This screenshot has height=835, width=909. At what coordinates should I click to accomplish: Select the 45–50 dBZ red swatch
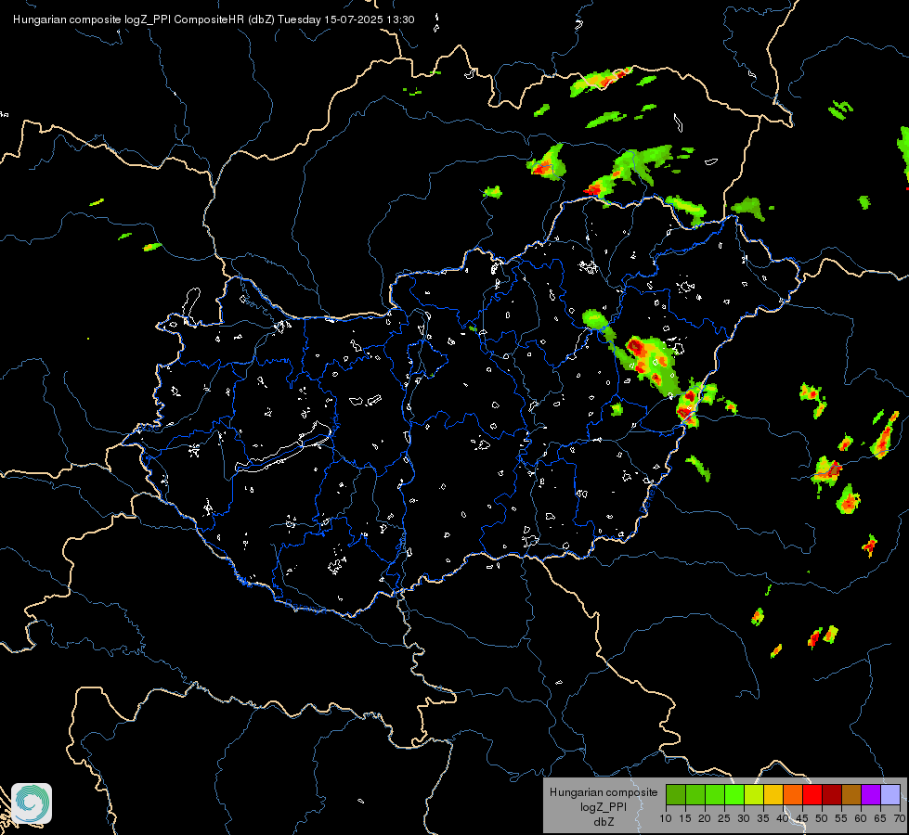pyautogui.click(x=812, y=794)
